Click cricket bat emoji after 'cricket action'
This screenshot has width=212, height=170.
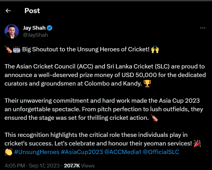tap(154, 118)
